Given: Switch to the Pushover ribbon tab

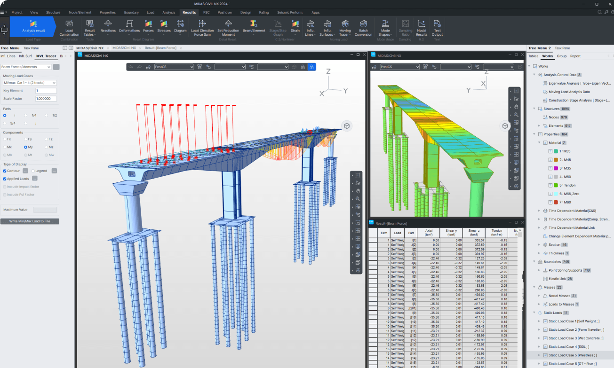Looking at the screenshot, I should coord(225,12).
